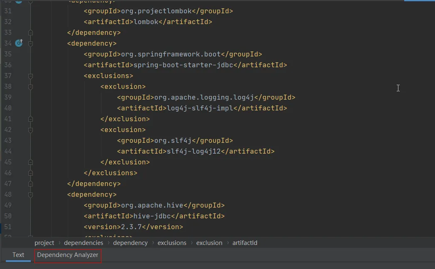The width and height of the screenshot is (435, 269).
Task: Click line number 40 in the gutter
Action: tap(8, 108)
